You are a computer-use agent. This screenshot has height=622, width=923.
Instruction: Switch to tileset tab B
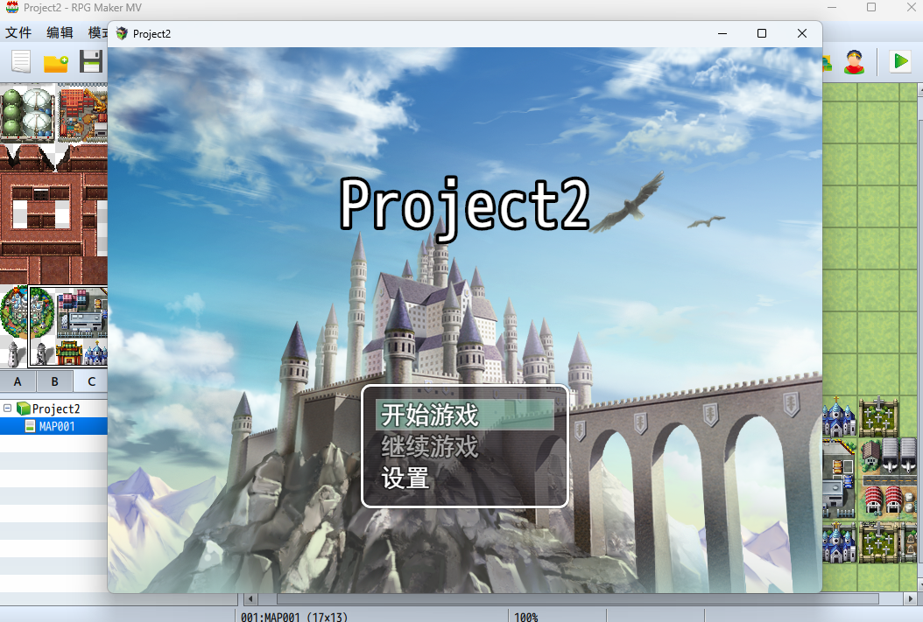(x=54, y=381)
